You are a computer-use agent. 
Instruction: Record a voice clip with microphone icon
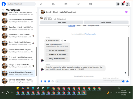[41, 81]
